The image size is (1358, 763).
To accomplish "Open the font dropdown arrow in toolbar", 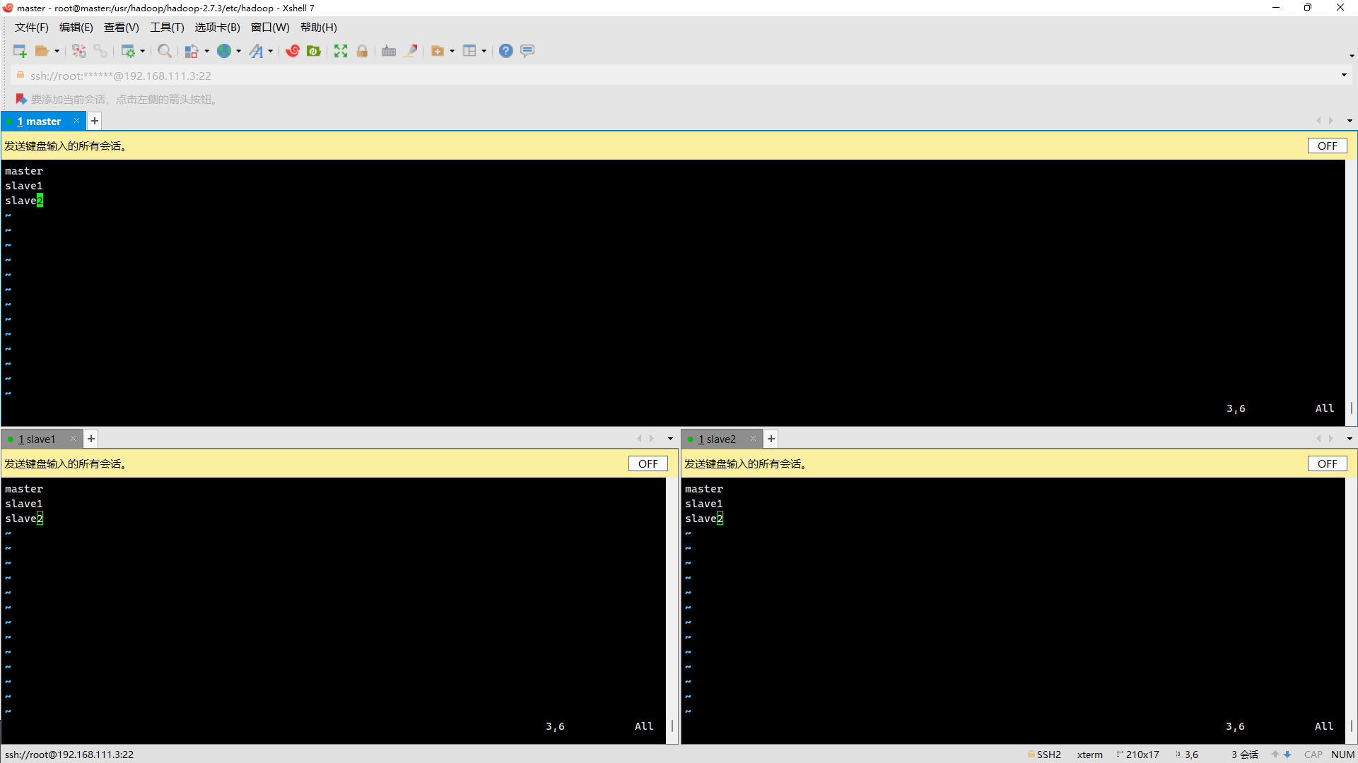I will tap(271, 51).
